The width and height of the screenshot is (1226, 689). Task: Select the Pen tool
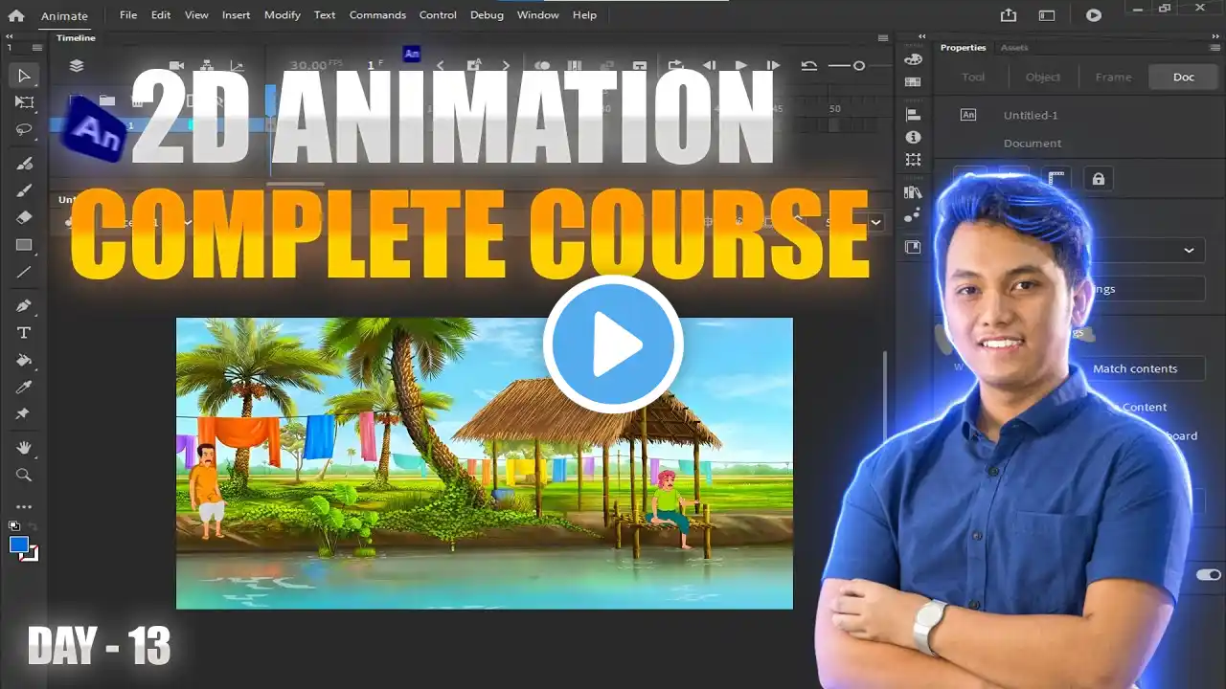[24, 306]
